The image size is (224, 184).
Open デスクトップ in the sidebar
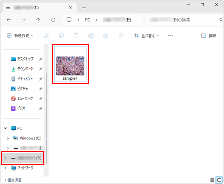point(22,59)
